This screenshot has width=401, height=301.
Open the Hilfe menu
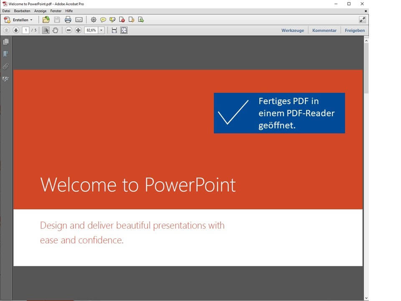point(69,11)
